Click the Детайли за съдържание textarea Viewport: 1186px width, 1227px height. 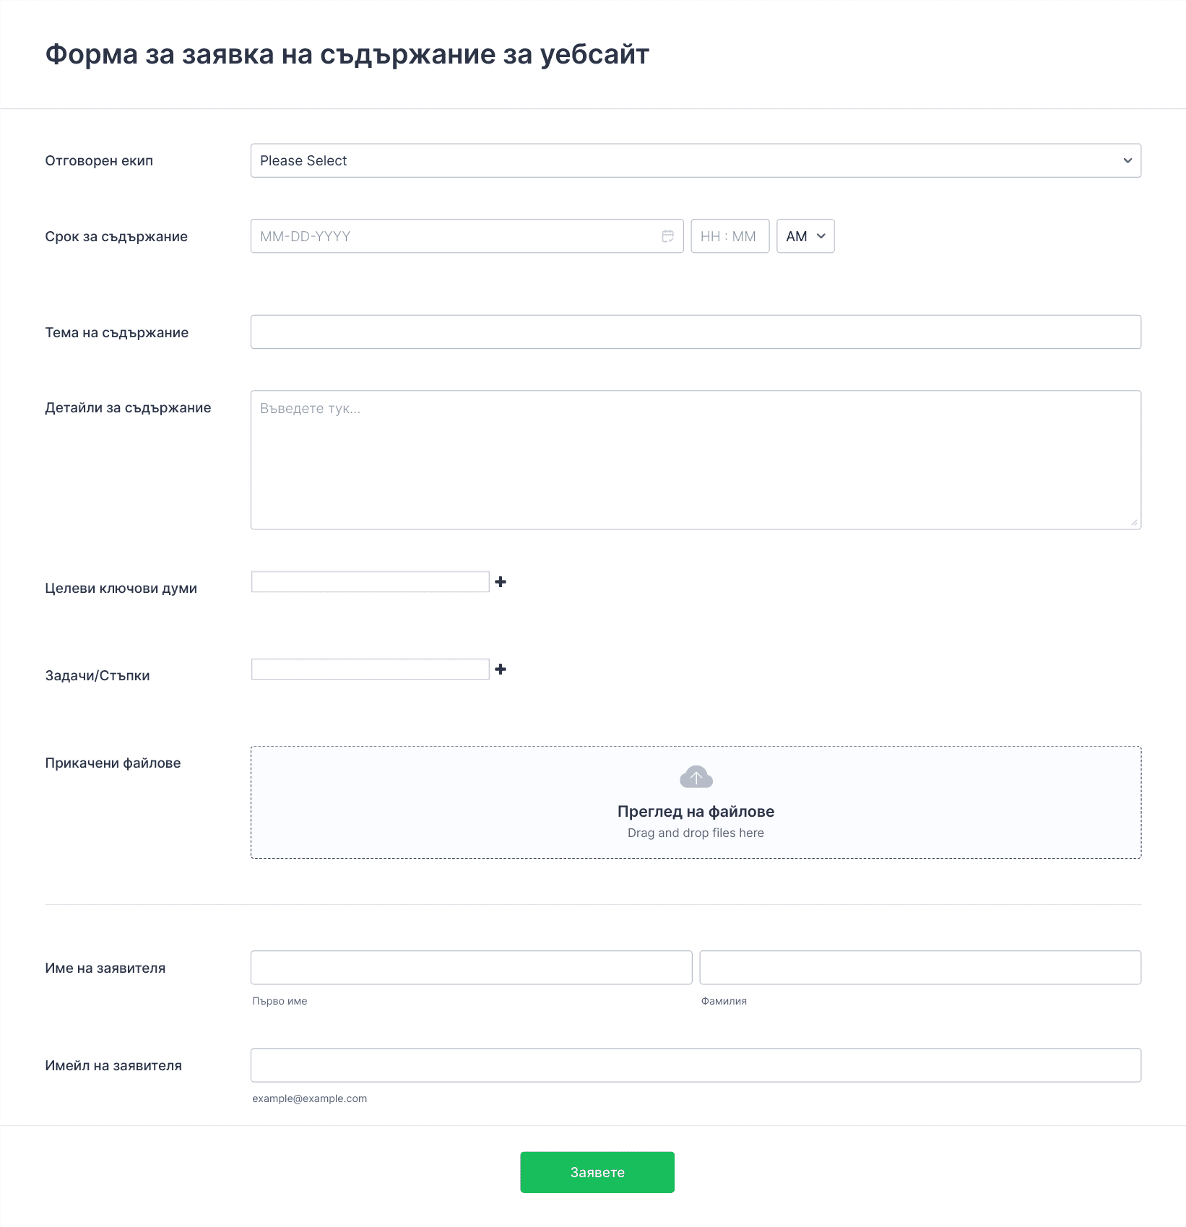(x=696, y=460)
